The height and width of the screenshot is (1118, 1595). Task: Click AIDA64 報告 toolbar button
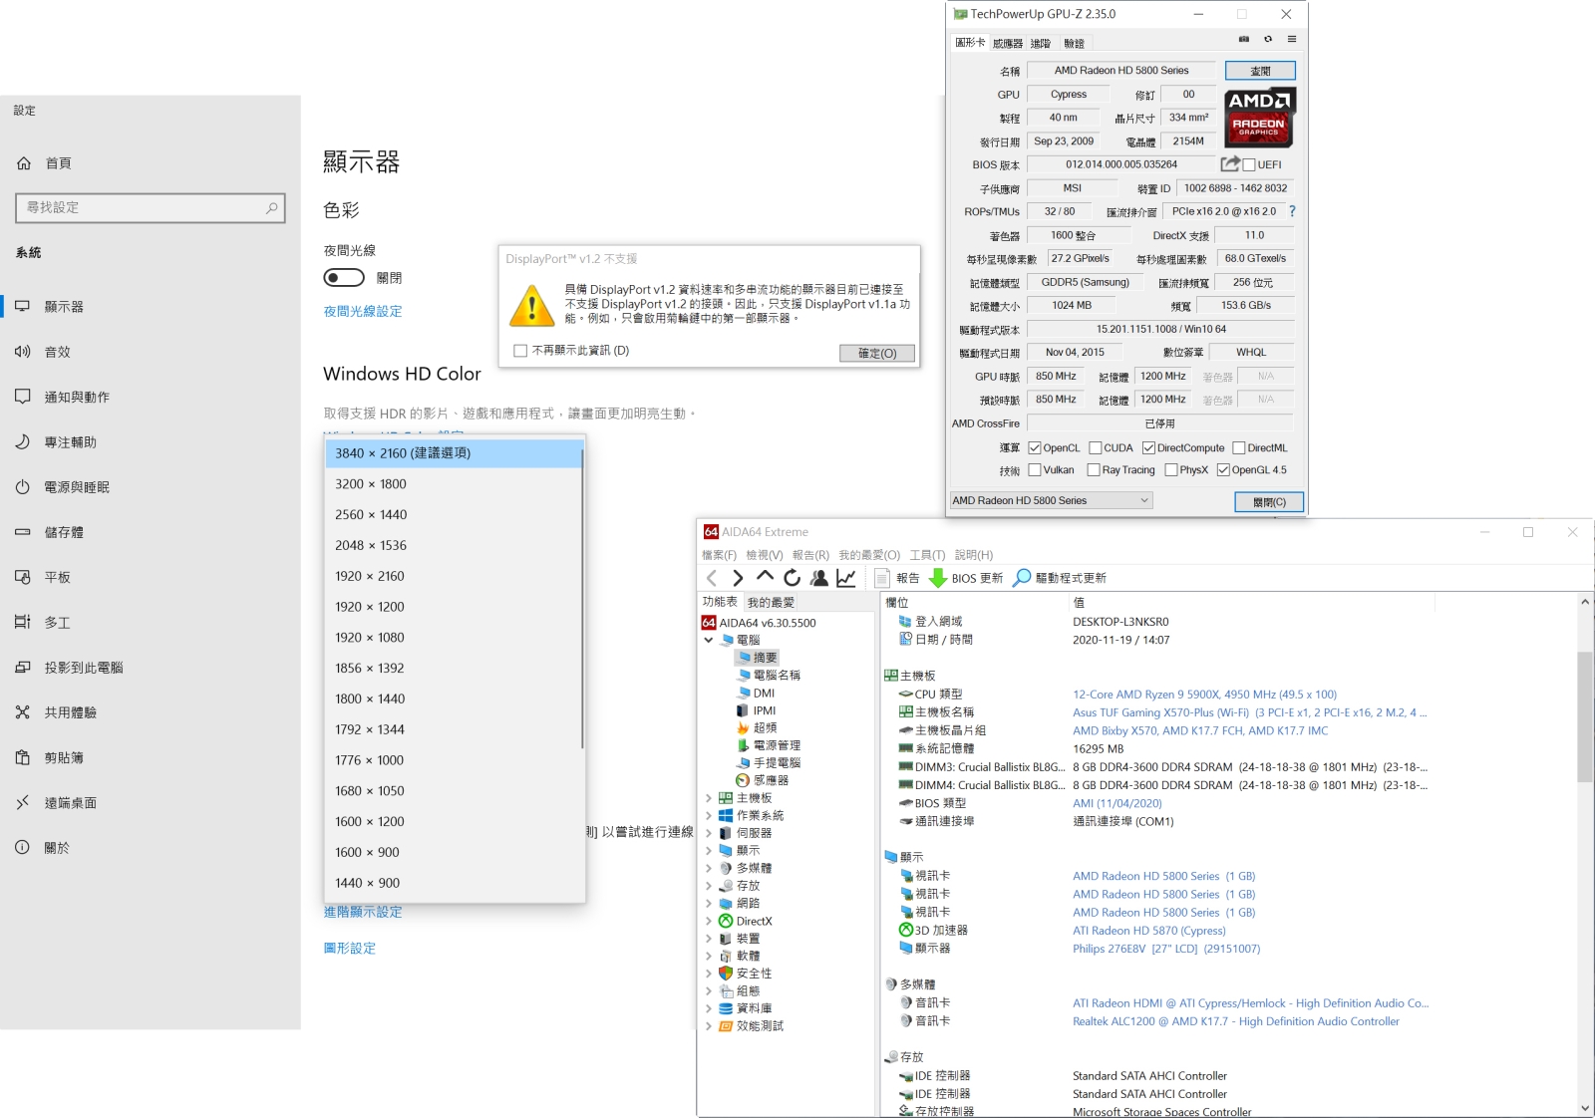[x=897, y=578]
